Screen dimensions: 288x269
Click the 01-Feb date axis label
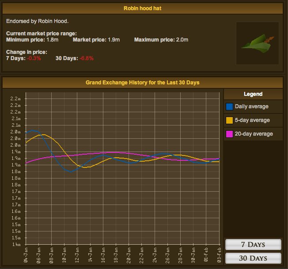click(206, 255)
